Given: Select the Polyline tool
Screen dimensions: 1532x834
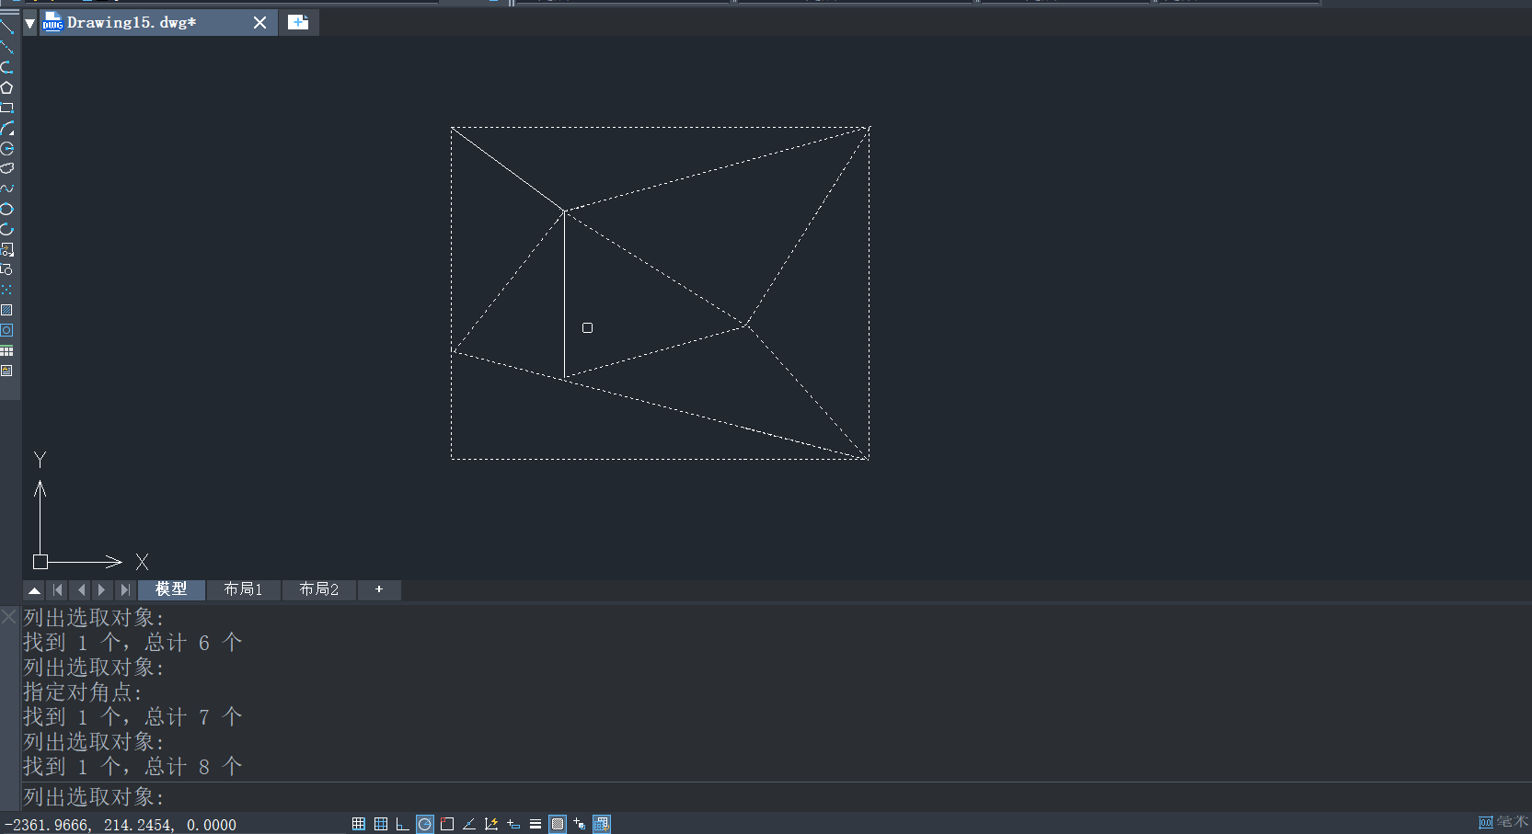Looking at the screenshot, I should coord(6,67).
